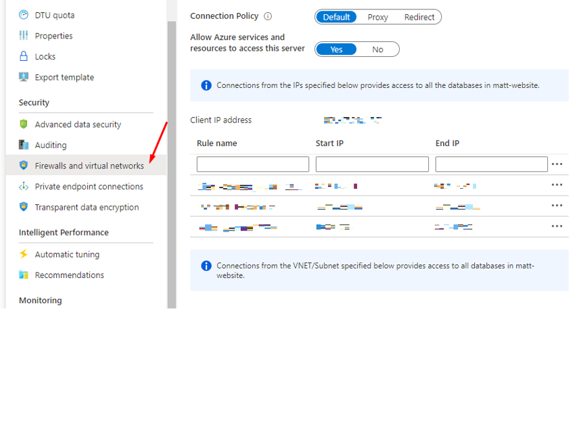The image size is (579, 441).
Task: Click the Automatic tuning lightning icon
Action: click(25, 254)
